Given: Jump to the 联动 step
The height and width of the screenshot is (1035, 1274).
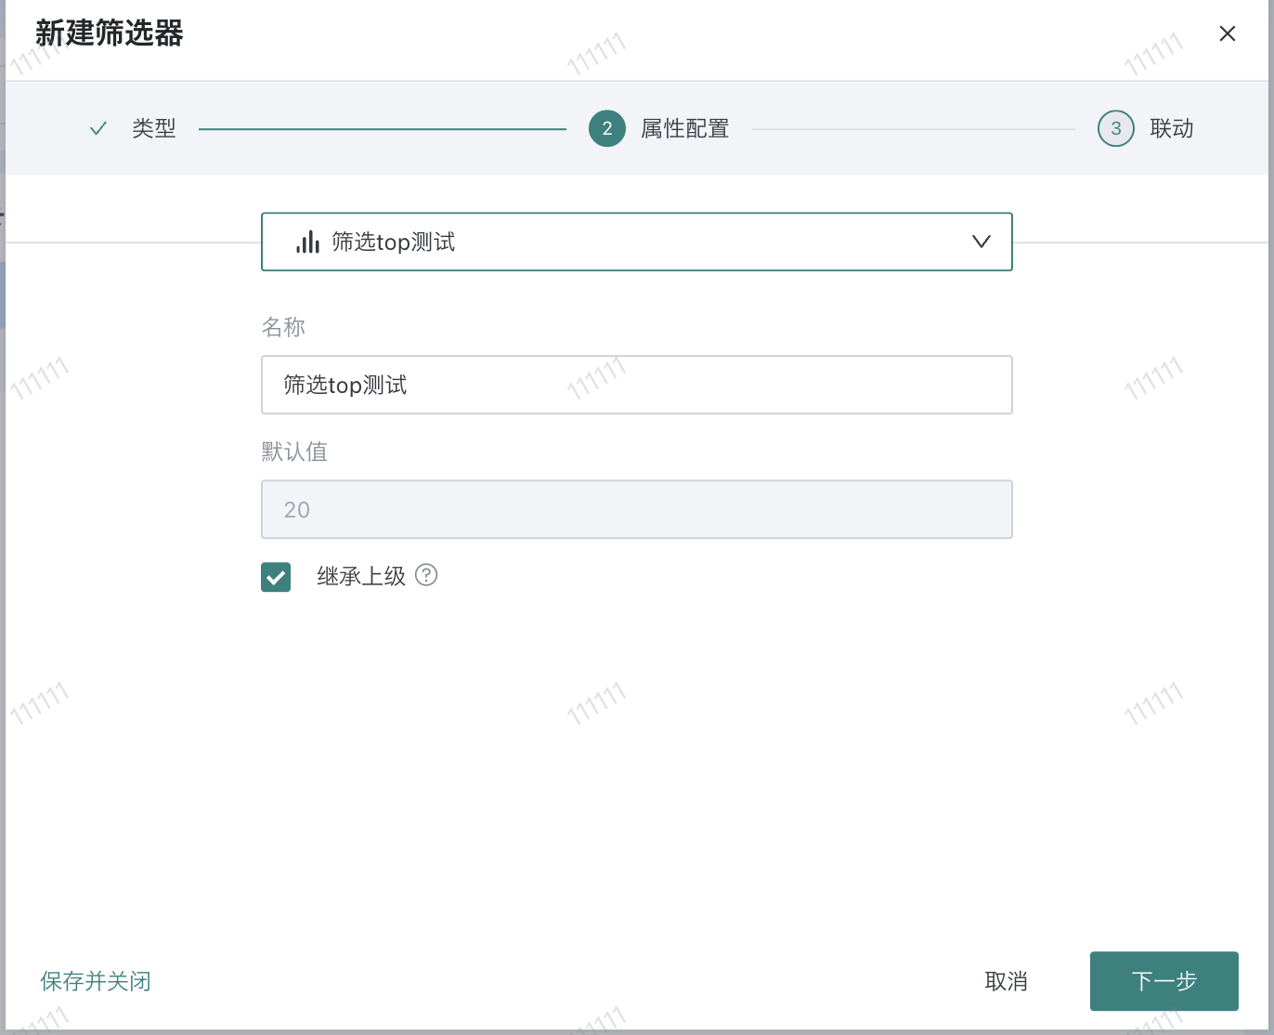Looking at the screenshot, I should tap(1171, 129).
